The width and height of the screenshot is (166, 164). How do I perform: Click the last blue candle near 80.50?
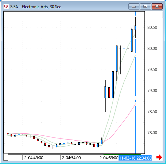136,28
